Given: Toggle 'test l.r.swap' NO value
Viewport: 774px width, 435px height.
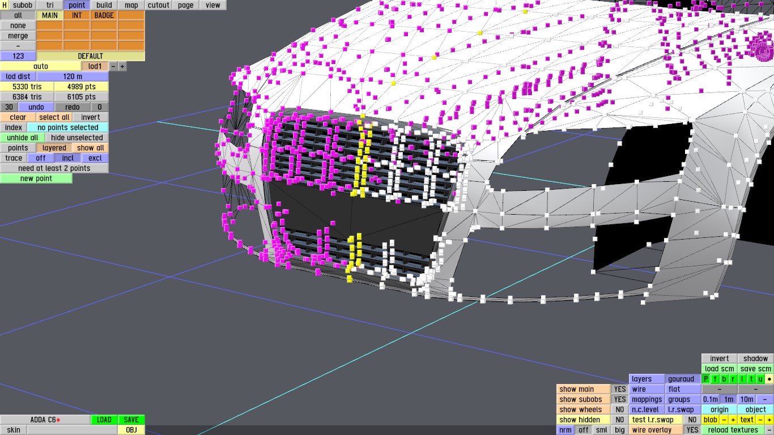Looking at the screenshot, I should (692, 420).
